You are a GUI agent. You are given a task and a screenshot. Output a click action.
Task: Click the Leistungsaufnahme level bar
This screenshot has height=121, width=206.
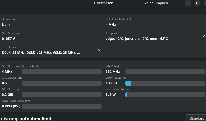[165, 95]
